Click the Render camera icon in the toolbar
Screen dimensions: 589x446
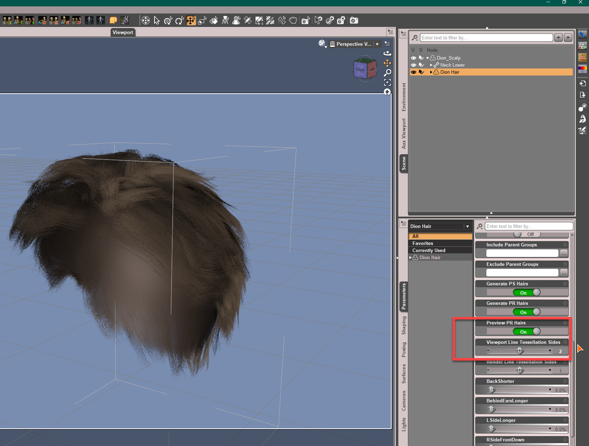point(354,21)
